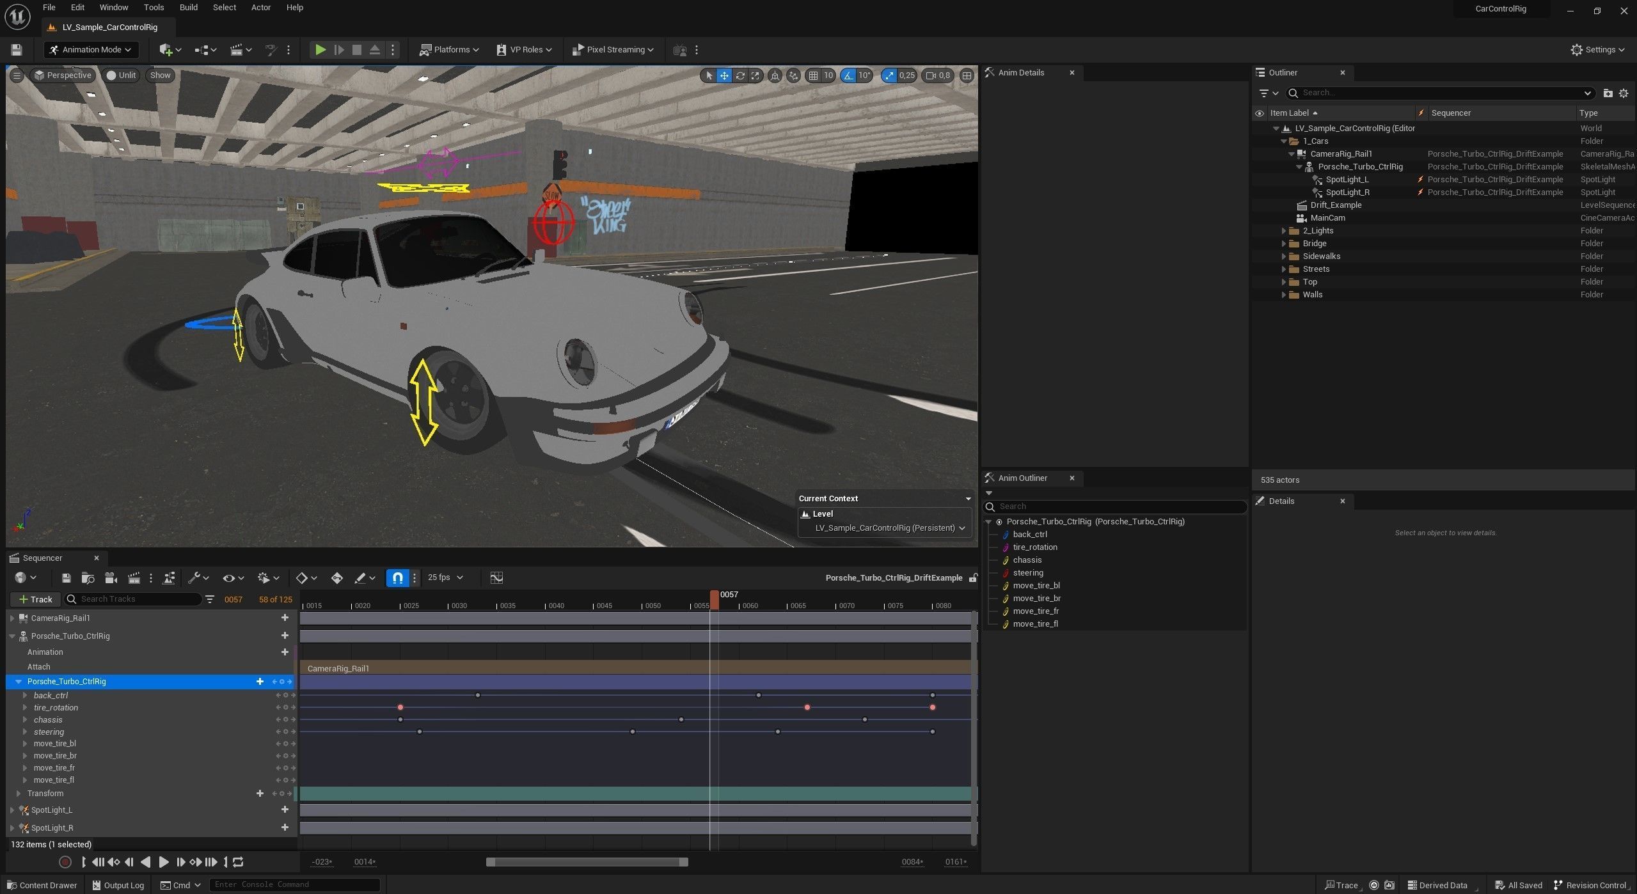
Task: Open the VP Roles dropdown
Action: point(525,49)
